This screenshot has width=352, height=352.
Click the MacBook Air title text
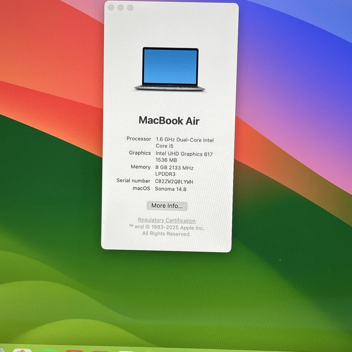pos(169,121)
